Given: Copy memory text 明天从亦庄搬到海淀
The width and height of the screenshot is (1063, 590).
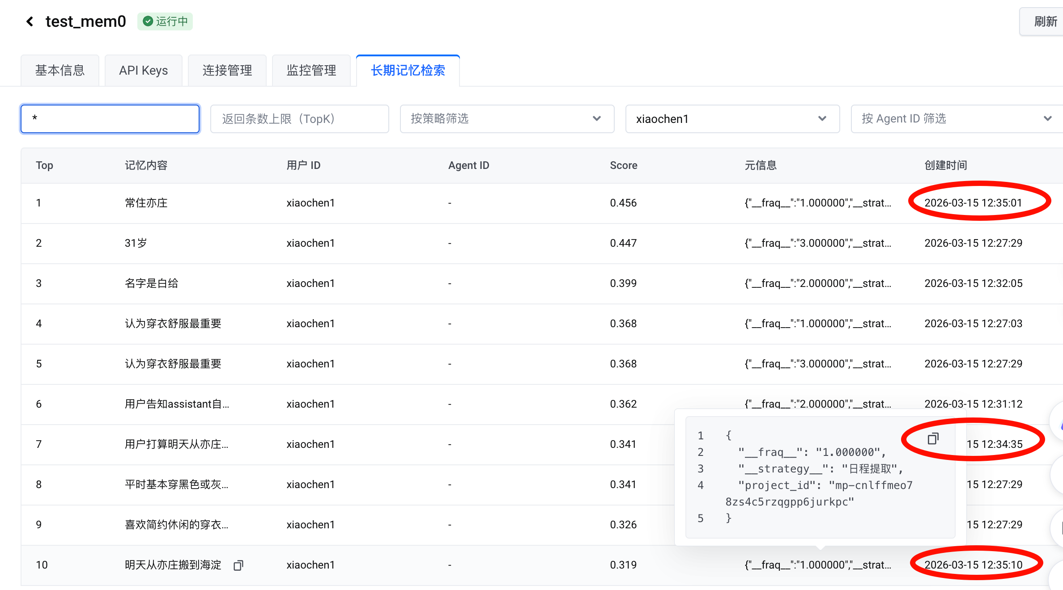Looking at the screenshot, I should pos(238,565).
